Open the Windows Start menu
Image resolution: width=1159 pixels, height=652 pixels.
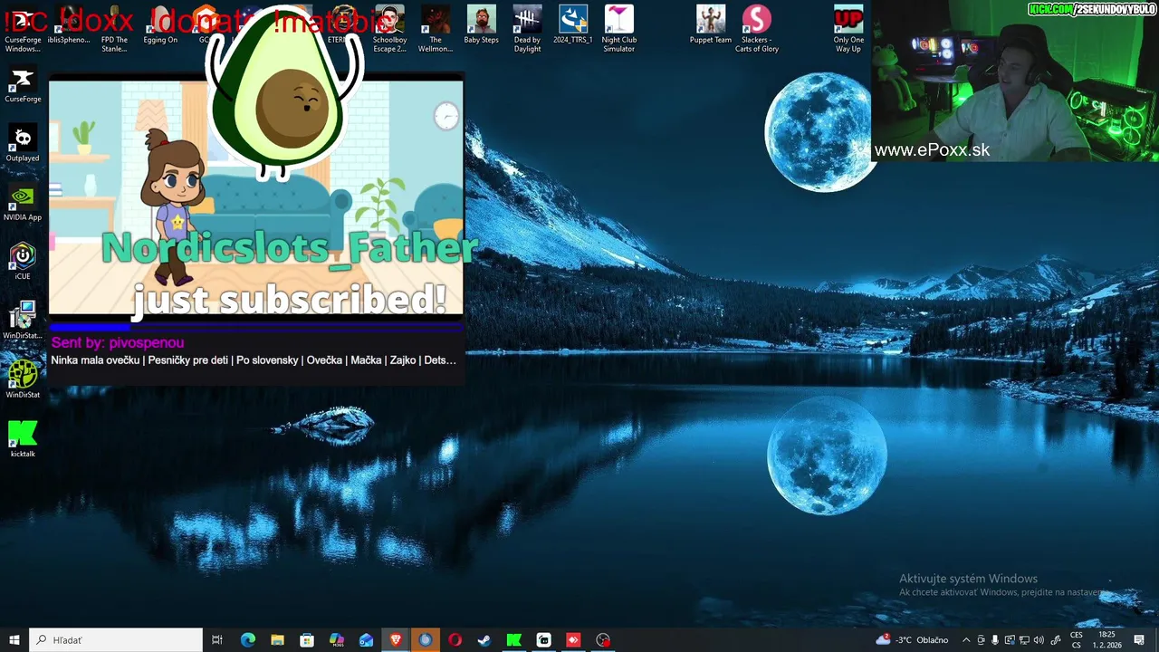coord(14,640)
